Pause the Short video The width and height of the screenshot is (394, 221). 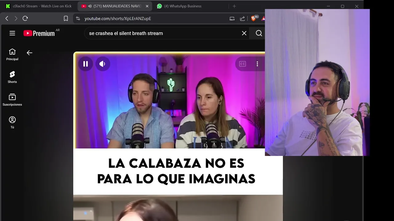click(86, 64)
